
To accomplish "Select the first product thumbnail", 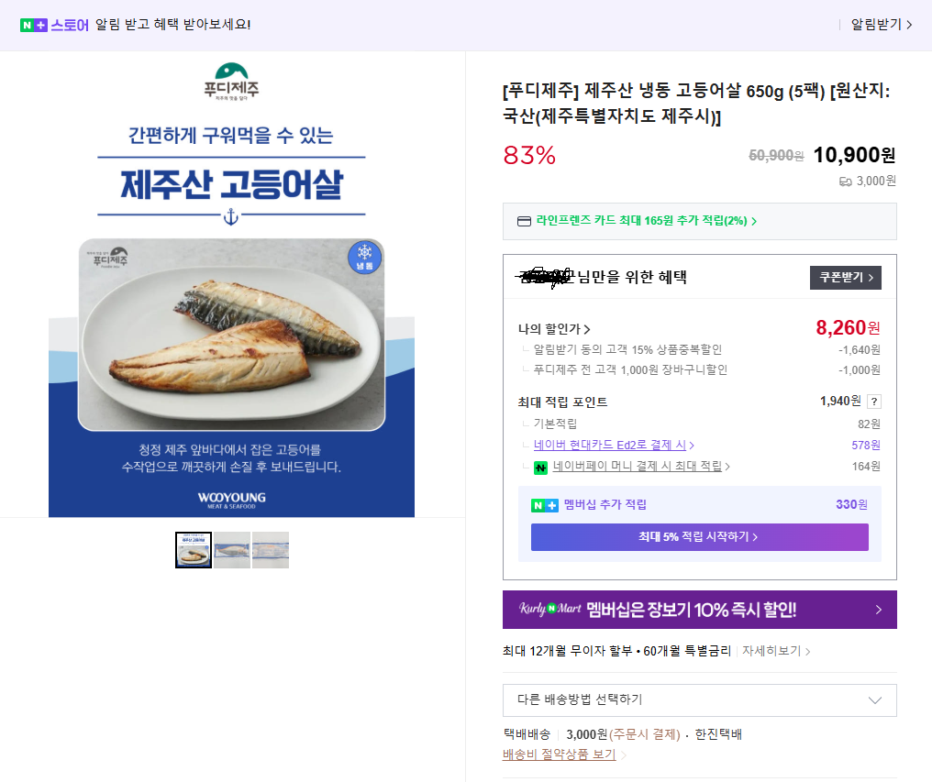I will pos(193,550).
